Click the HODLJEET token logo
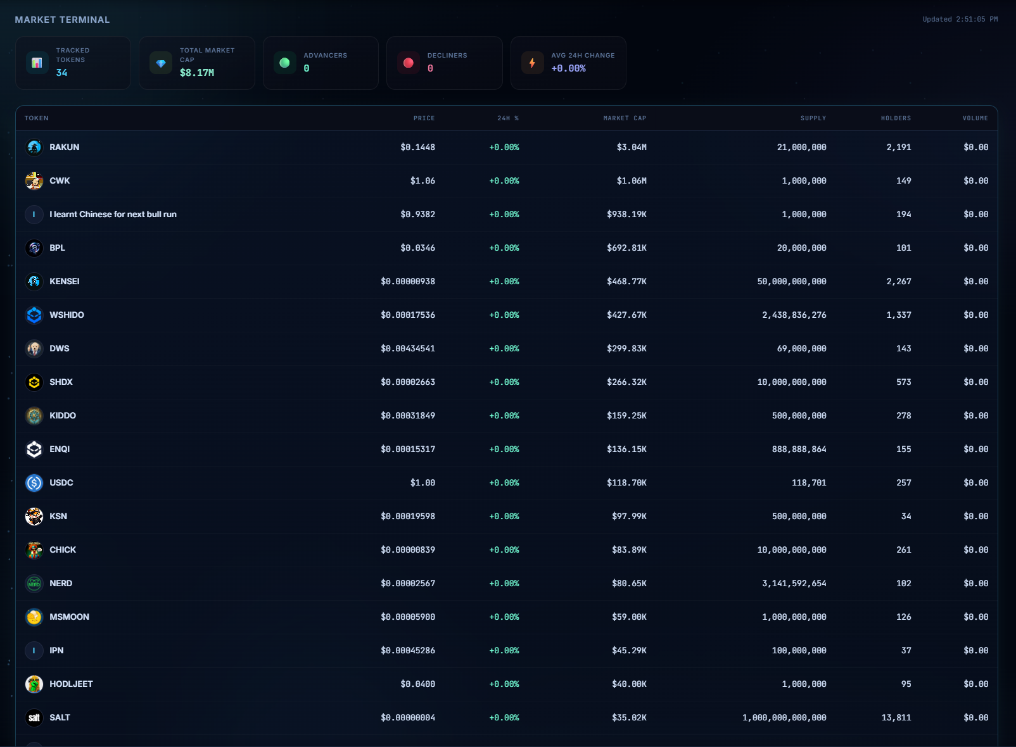Screen dimensions: 1016x747 coord(34,684)
